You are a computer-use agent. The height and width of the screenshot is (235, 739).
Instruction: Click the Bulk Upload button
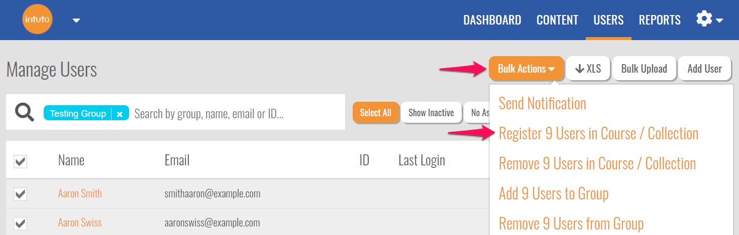pyautogui.click(x=644, y=69)
